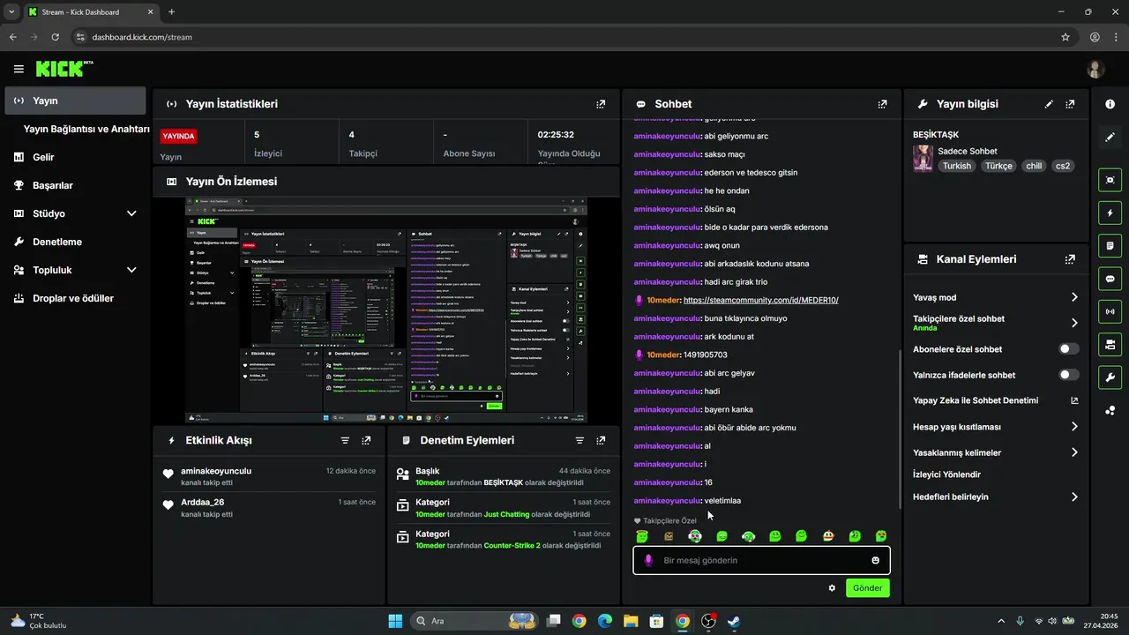Viewport: 1129px width, 635px height.
Task: Click the Counter-Strike 2 category link
Action: click(x=512, y=546)
